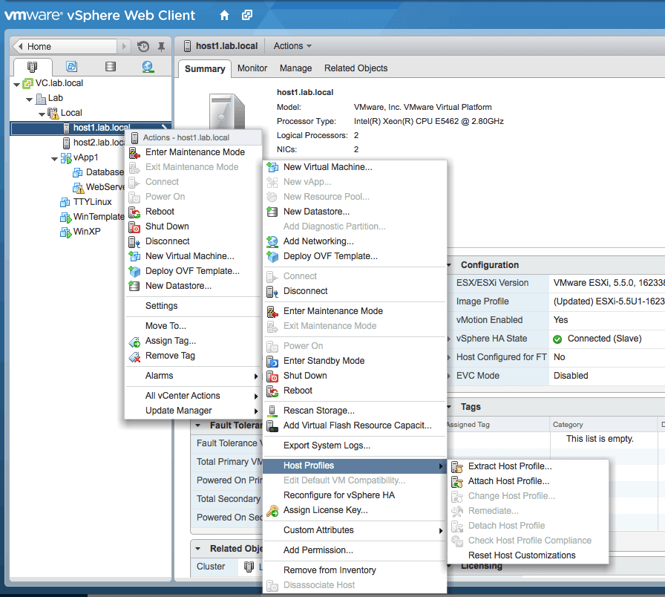
Task: Click the Connected (Slave) HA state value
Action: pos(604,339)
